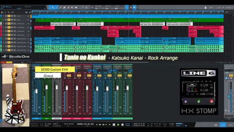Open the inspector 'i' icon

(x=5, y=12)
